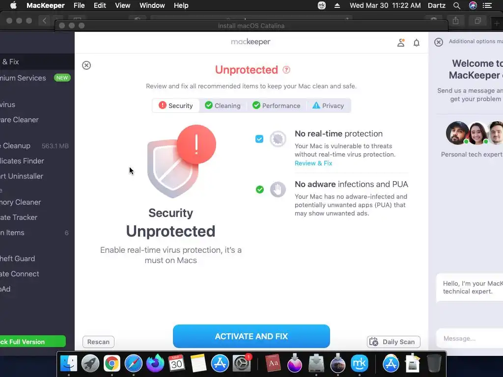Click the eject icon in menu bar

coord(337,5)
